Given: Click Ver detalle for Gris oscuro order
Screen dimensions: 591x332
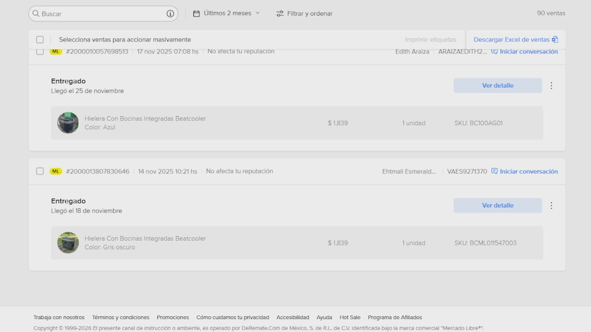Looking at the screenshot, I should point(497,206).
